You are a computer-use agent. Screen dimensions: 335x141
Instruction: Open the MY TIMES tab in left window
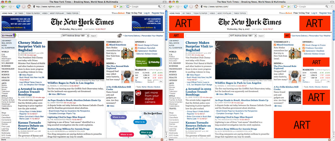[19, 13]
